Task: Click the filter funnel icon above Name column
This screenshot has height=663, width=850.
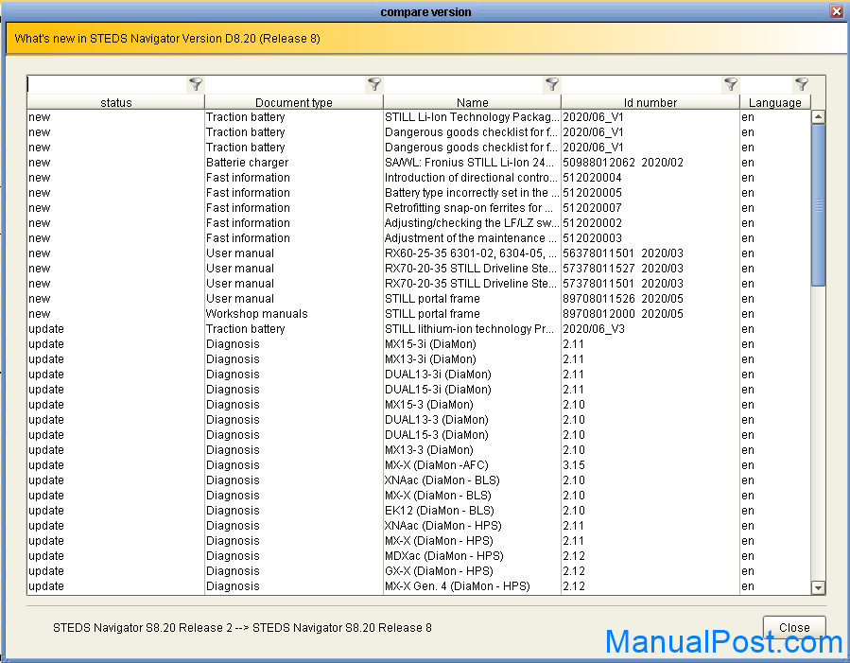Action: coord(552,84)
